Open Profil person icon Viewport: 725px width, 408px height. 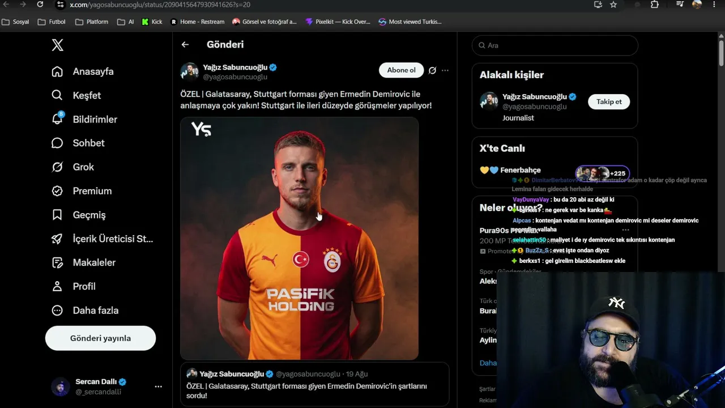tap(57, 286)
